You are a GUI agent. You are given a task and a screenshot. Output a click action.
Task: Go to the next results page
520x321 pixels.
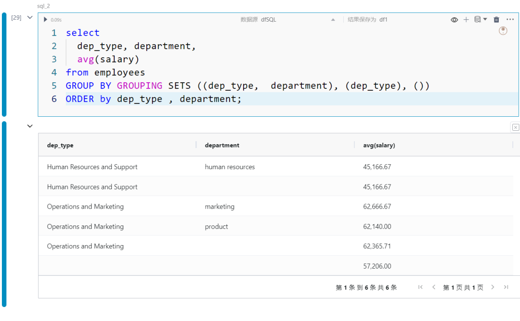click(x=493, y=287)
